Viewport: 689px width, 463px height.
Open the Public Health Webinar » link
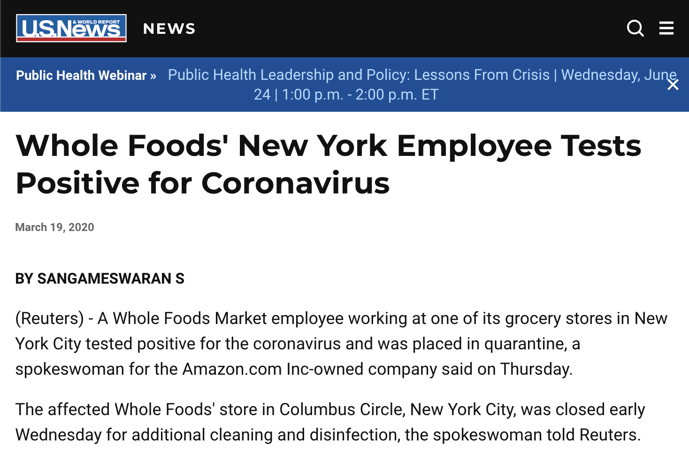point(86,75)
